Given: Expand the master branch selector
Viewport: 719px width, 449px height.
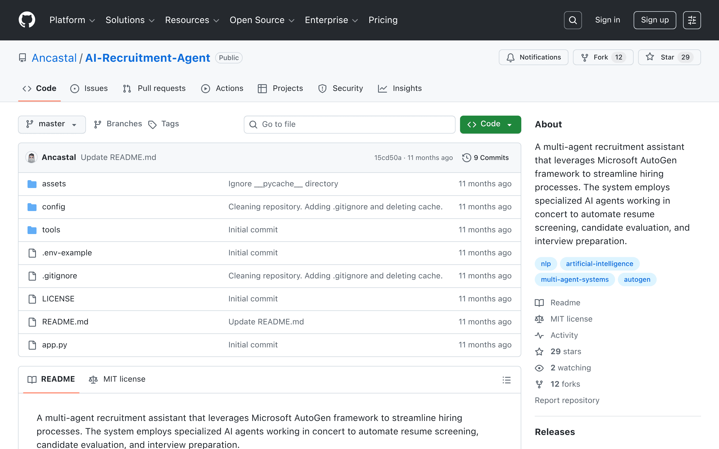Looking at the screenshot, I should tap(52, 124).
